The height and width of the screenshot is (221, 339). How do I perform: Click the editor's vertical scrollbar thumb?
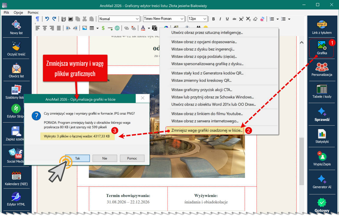[301, 161]
